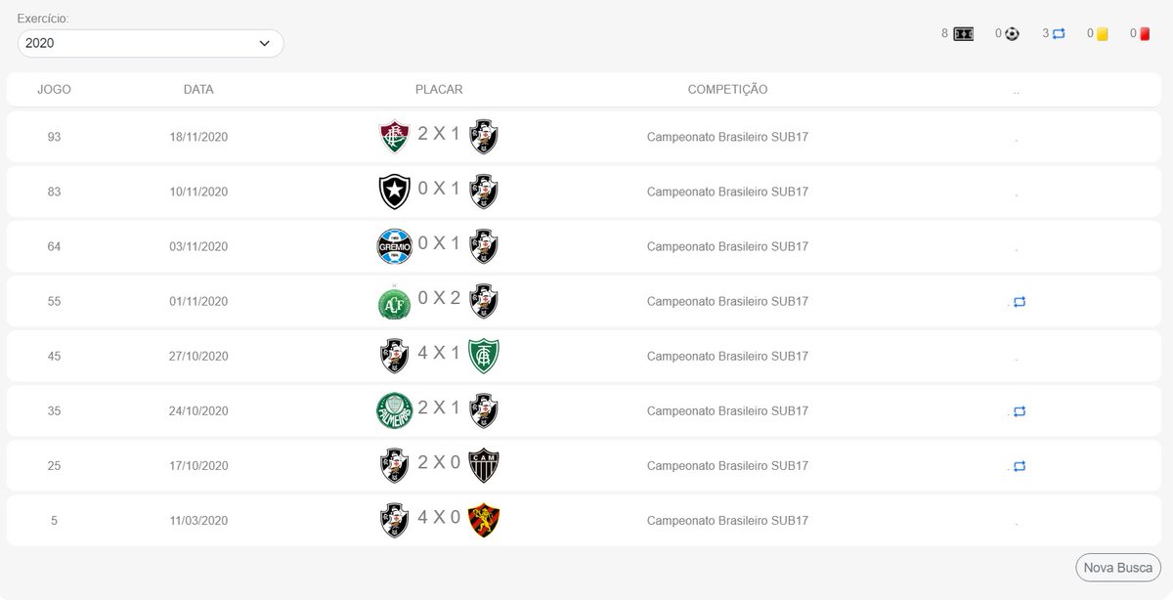The width and height of the screenshot is (1173, 600).
Task: Click the matches played field icon
Action: click(964, 34)
